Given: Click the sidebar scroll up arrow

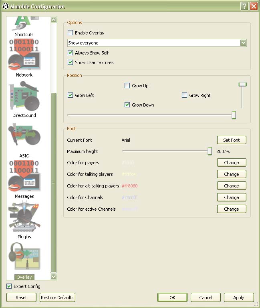Looking at the screenshot, I should tap(53, 20).
